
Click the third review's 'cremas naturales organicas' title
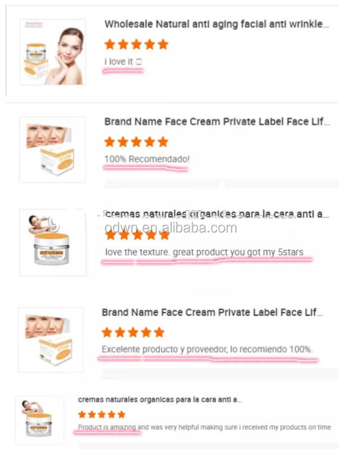[x=217, y=214]
